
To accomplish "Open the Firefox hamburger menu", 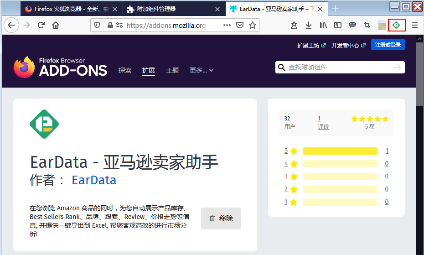I will [415, 25].
